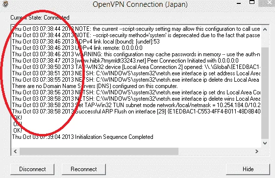Select the 'There are no Domain Name Servers' line
The width and height of the screenshot is (275, 178).
click(95, 86)
